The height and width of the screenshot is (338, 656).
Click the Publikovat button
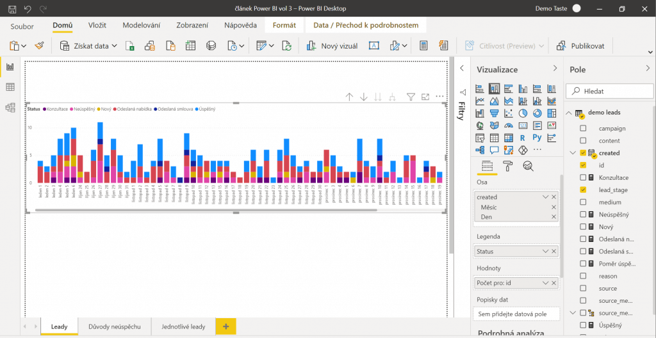(x=580, y=46)
